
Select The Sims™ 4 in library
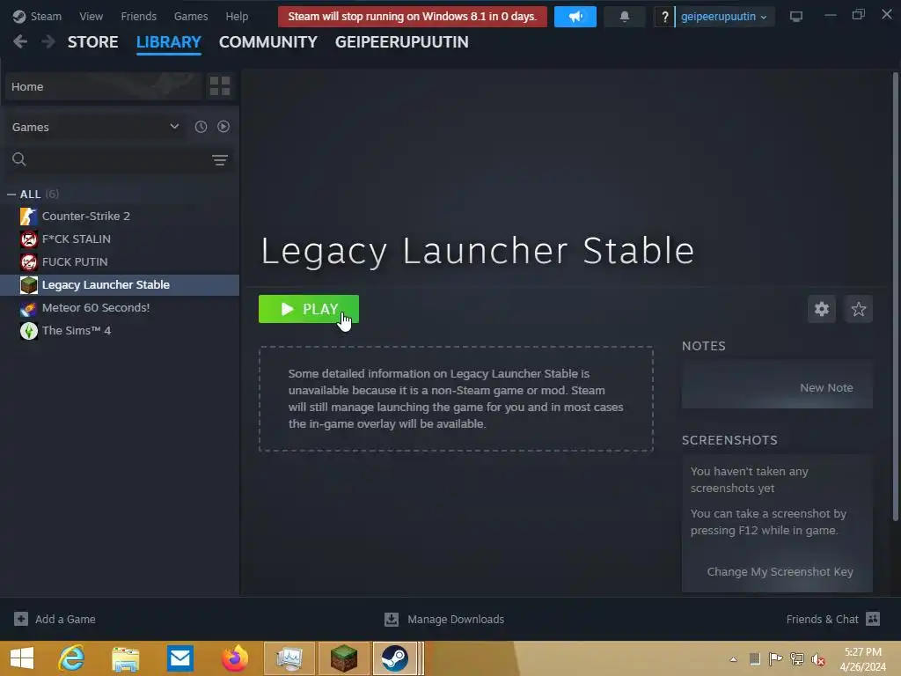(120, 331)
